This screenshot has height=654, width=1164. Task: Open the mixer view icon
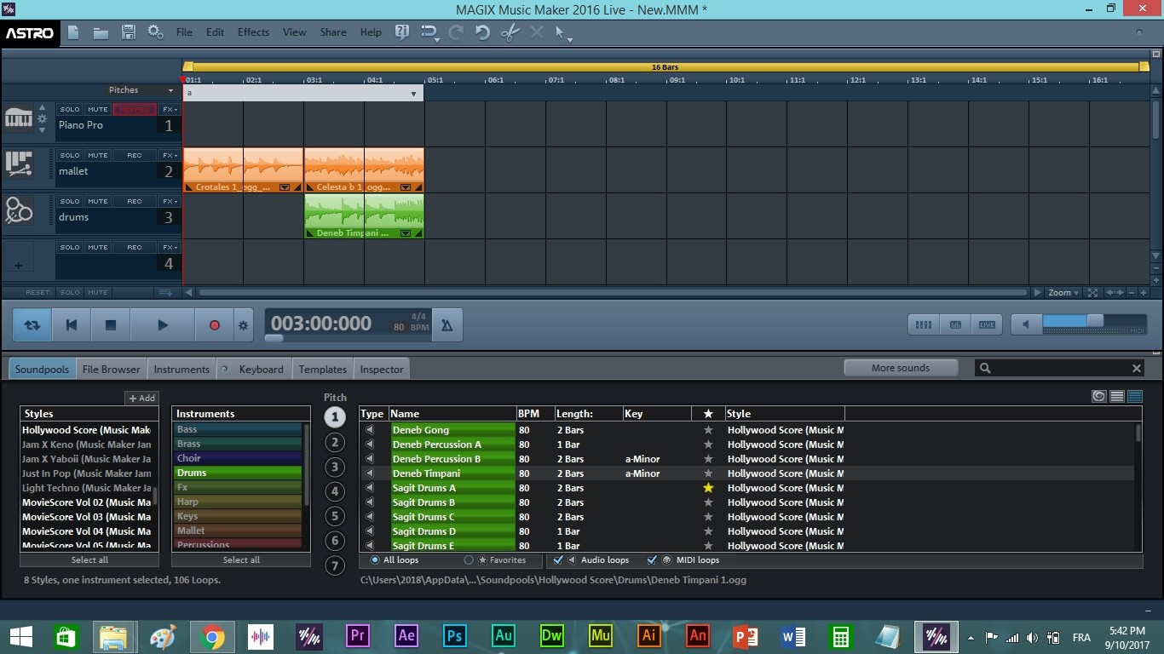pos(923,324)
